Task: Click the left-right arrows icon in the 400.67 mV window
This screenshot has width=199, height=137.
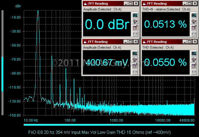Action: point(135,72)
